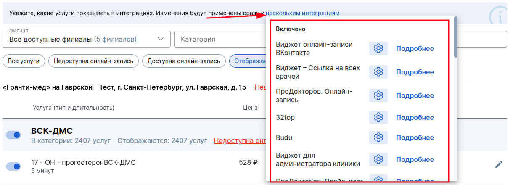Open settings gear for Виджет онлайн-записи ВКонтакте
513x185 pixels.
click(x=378, y=48)
